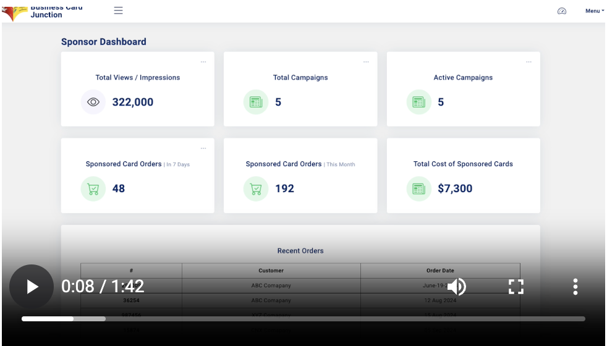This screenshot has height=346, width=607.
Task: Click the video time display 0:08 / 1:42
Action: [103, 287]
